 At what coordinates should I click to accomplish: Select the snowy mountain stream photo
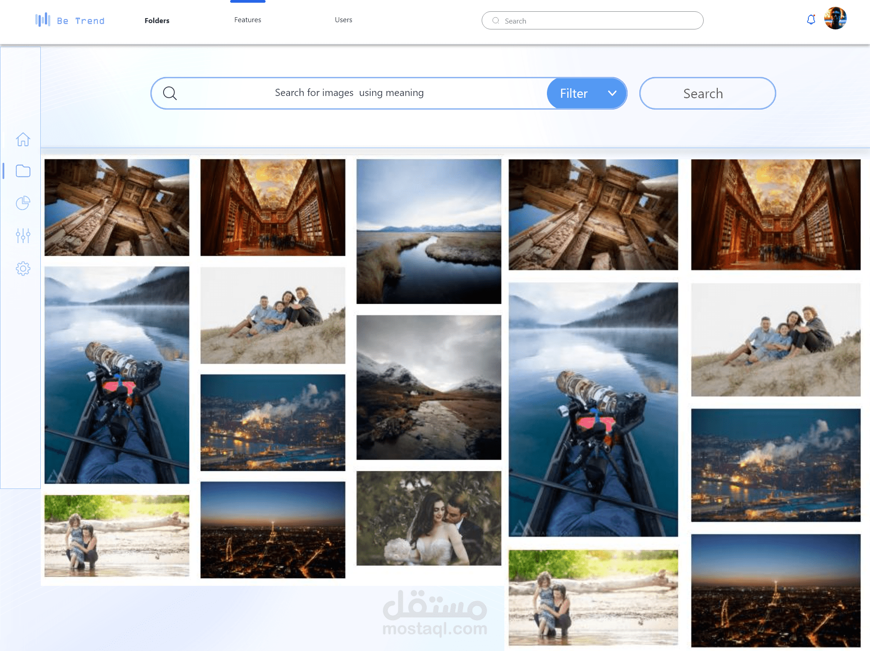[429, 388]
